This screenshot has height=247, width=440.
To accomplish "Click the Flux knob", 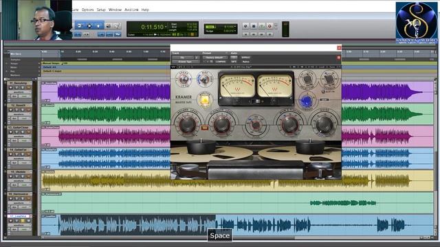I will (x=256, y=126).
